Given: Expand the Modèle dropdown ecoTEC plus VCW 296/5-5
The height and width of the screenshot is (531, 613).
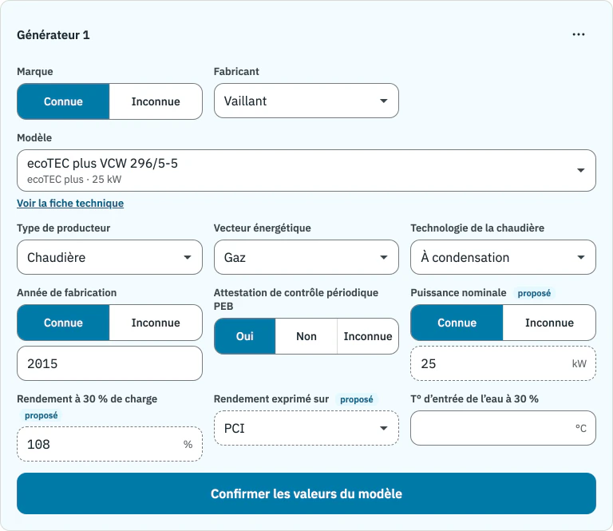Looking at the screenshot, I should pyautogui.click(x=306, y=171).
